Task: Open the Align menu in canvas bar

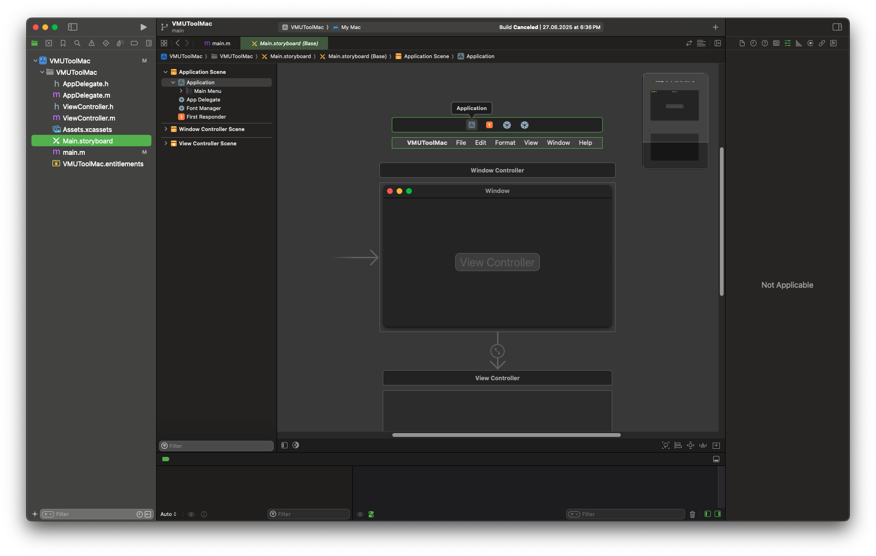Action: (x=678, y=445)
